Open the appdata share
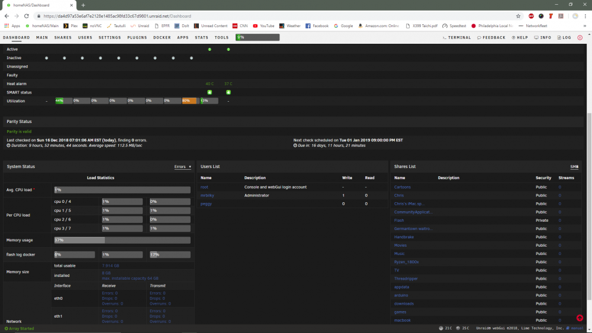 click(x=401, y=287)
